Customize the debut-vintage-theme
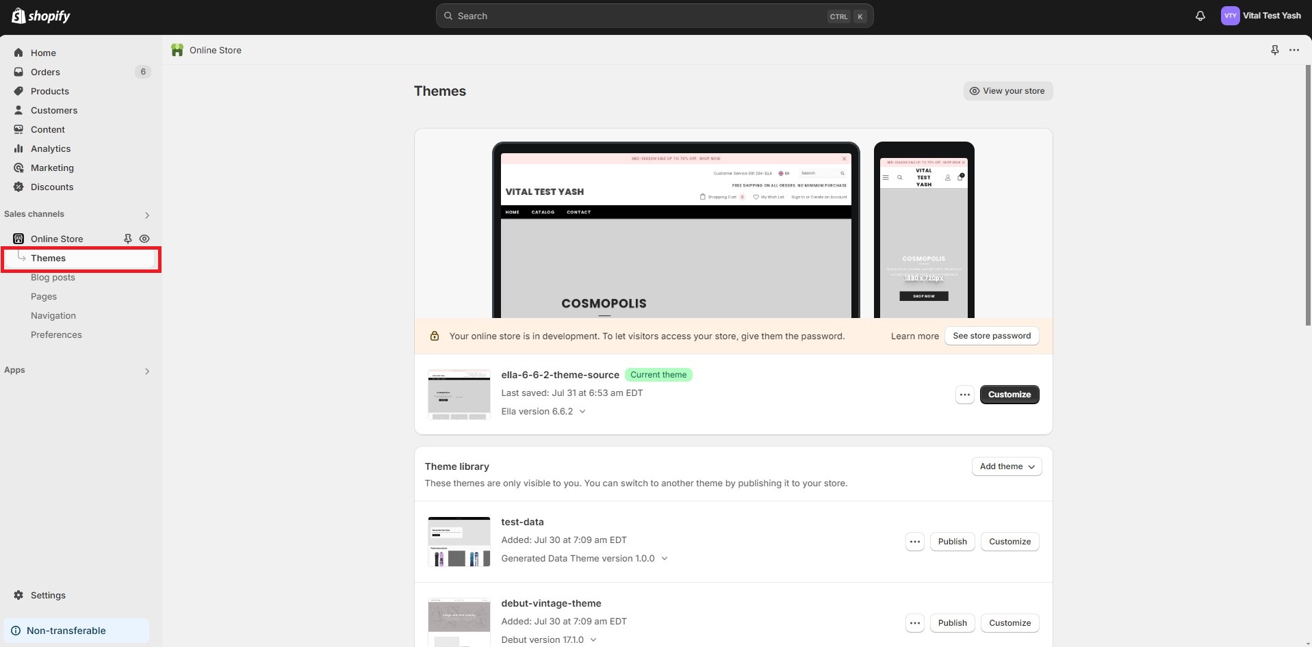Screen dimensions: 1312x647 [1009, 623]
